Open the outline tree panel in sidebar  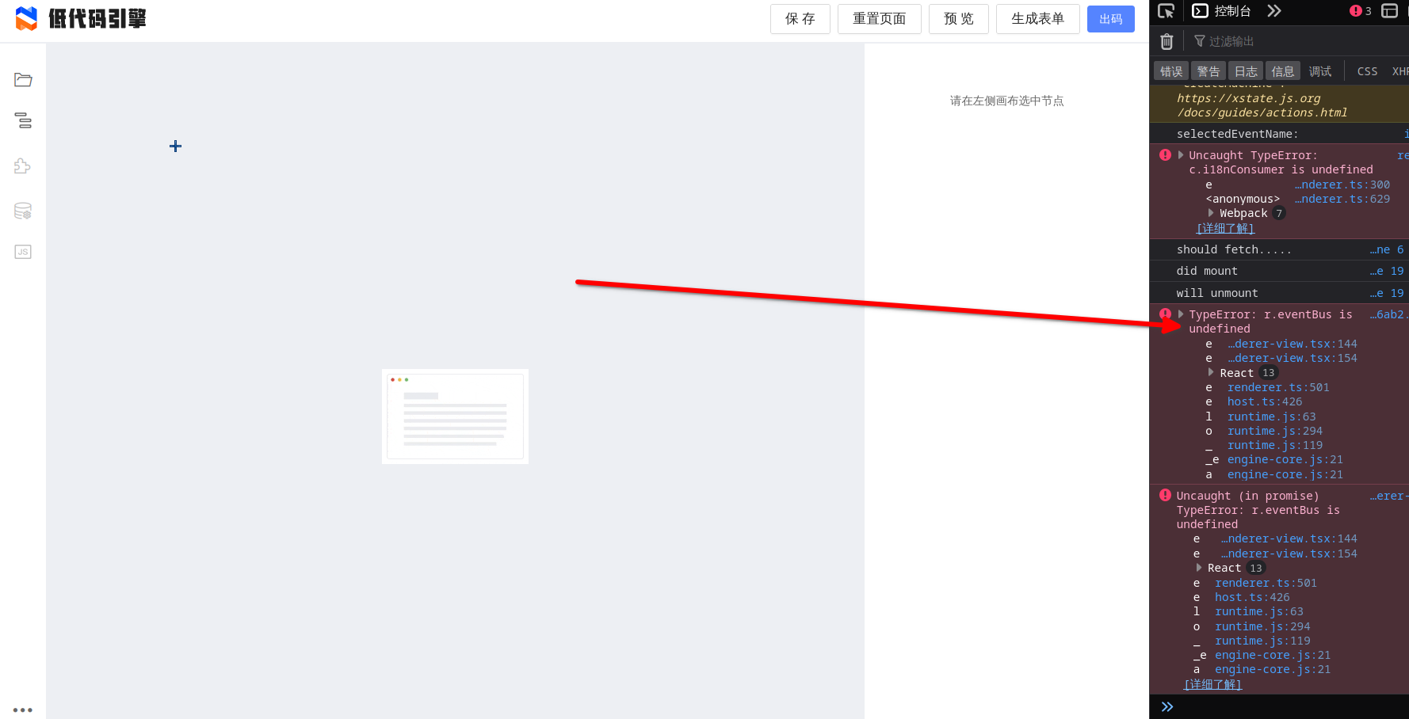click(x=23, y=120)
